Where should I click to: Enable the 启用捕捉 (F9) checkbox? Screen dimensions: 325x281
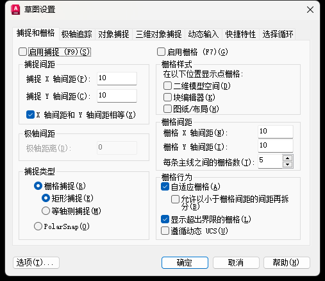coord(22,52)
